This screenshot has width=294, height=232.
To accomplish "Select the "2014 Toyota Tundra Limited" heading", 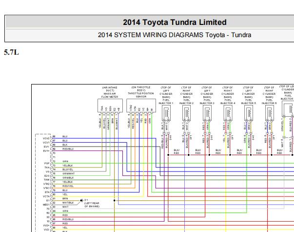I will [x=175, y=22].
